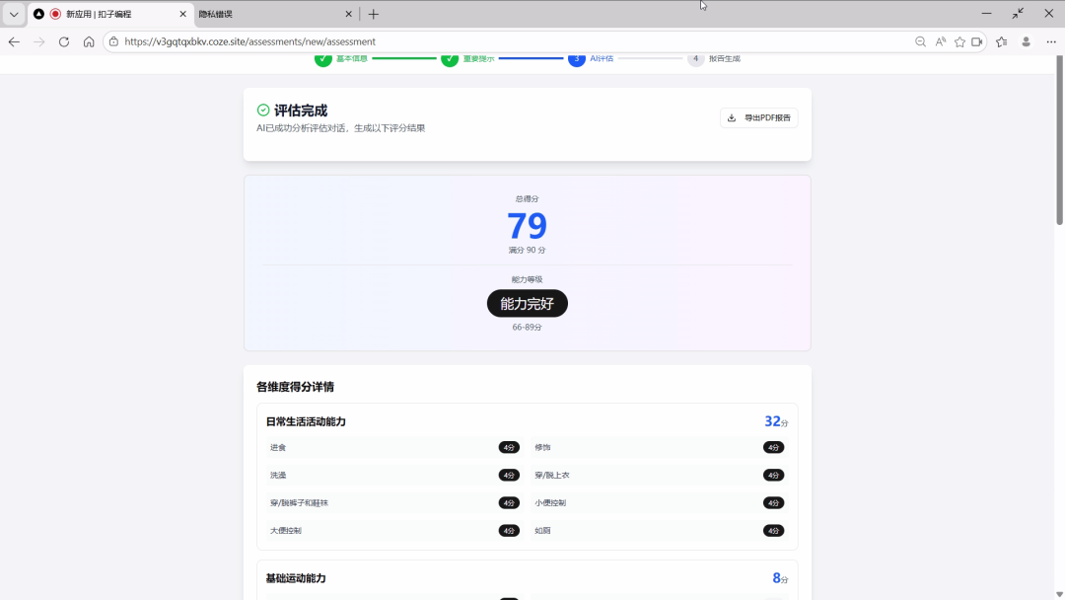Click the 能力完好 level badge
The width and height of the screenshot is (1065, 600).
tap(527, 303)
